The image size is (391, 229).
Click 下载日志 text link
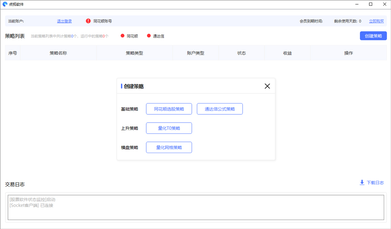pos(375,183)
